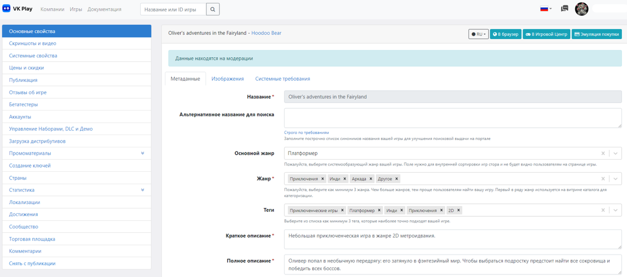Image resolution: width=627 pixels, height=277 pixels.
Task: Open Сообщество in sidebar
Action: point(77,226)
